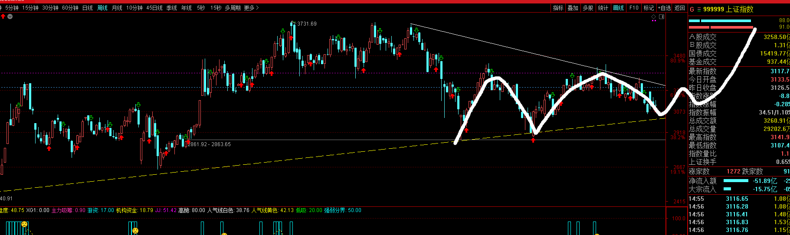Click the red sell-side strength bar

coord(721,27)
